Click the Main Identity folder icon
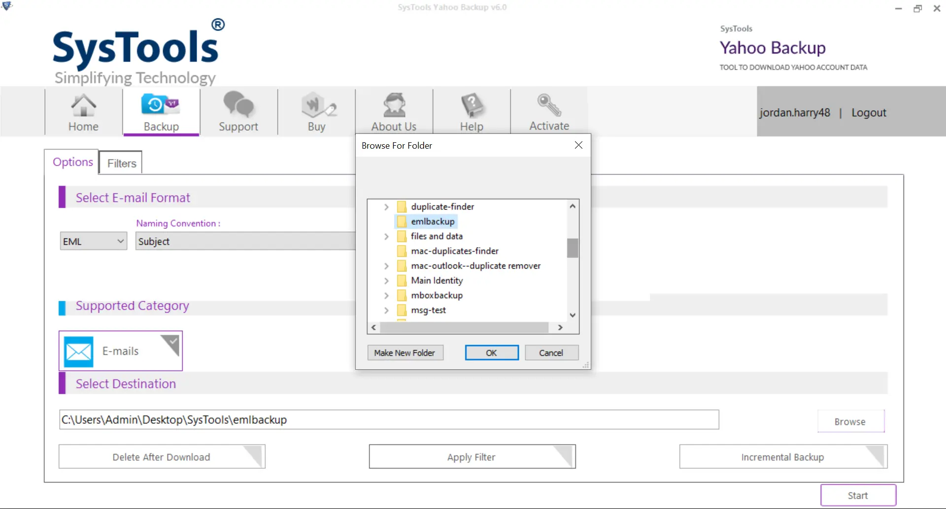The height and width of the screenshot is (509, 946). click(402, 281)
